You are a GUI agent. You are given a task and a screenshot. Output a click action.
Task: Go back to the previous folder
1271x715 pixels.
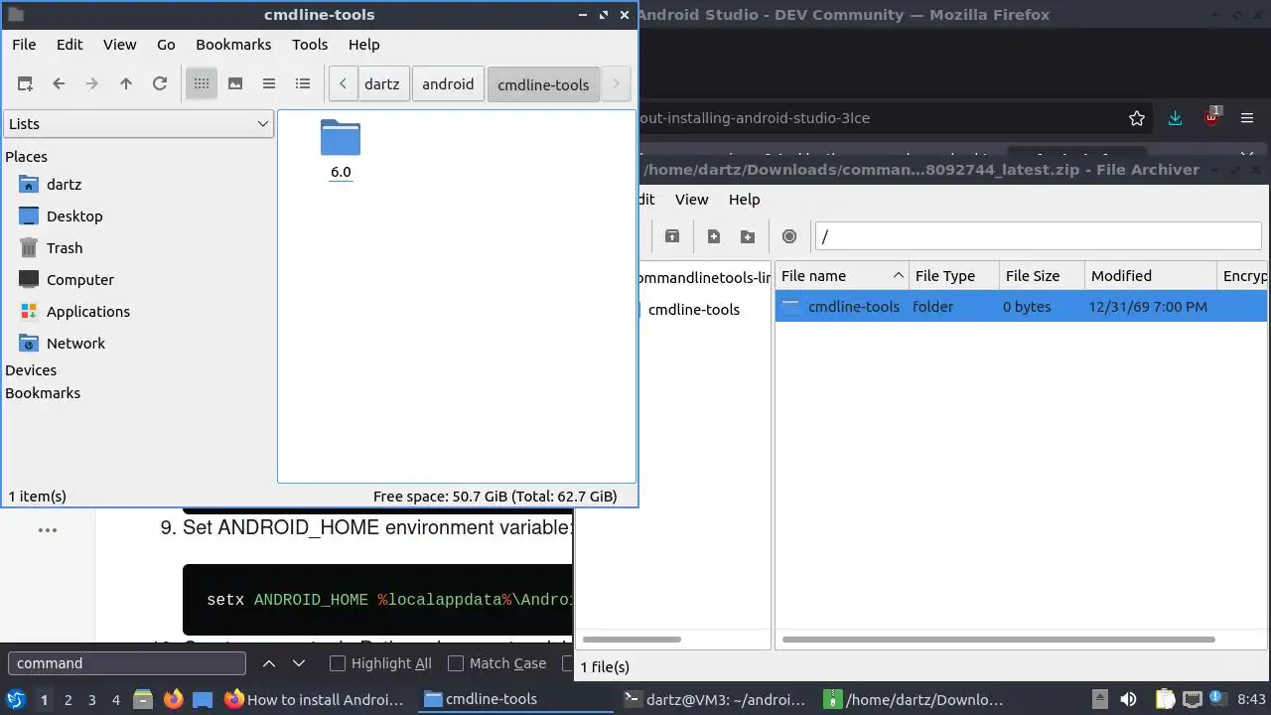tap(59, 84)
